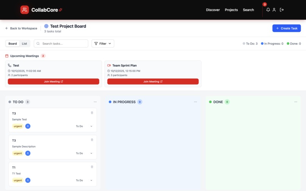
Task: Click the urgent tag on T1 Test card
Action: (x=18, y=180)
